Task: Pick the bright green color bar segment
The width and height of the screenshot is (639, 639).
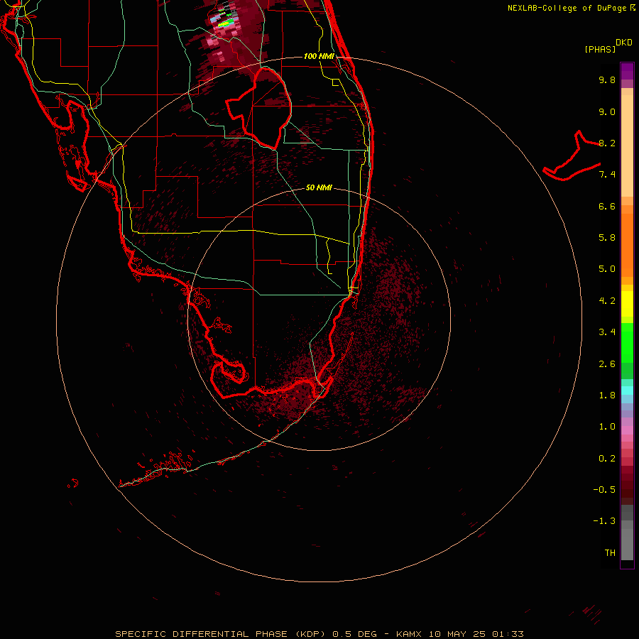Action: [x=627, y=342]
